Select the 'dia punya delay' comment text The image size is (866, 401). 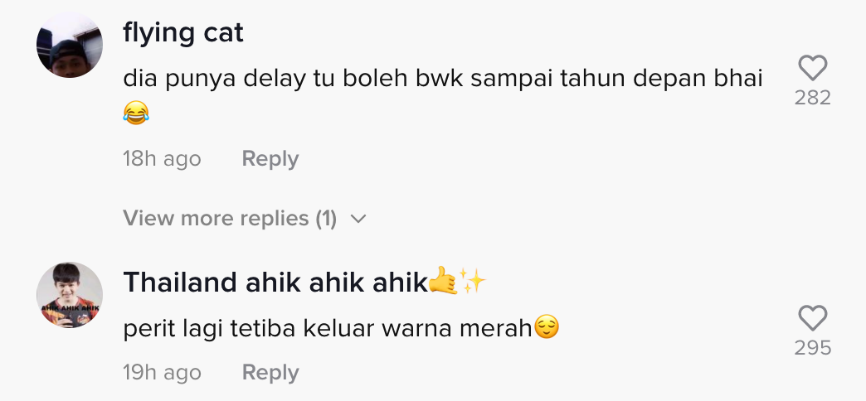(x=442, y=95)
